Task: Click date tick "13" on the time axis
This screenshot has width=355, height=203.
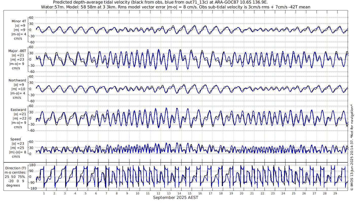Action: coord(169,193)
